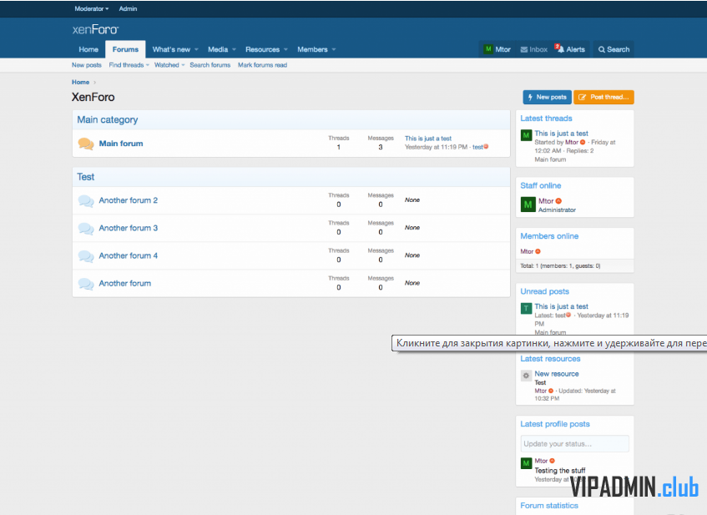Click the avatar in Latest threads
Screen dimensions: 707x515
[526, 135]
